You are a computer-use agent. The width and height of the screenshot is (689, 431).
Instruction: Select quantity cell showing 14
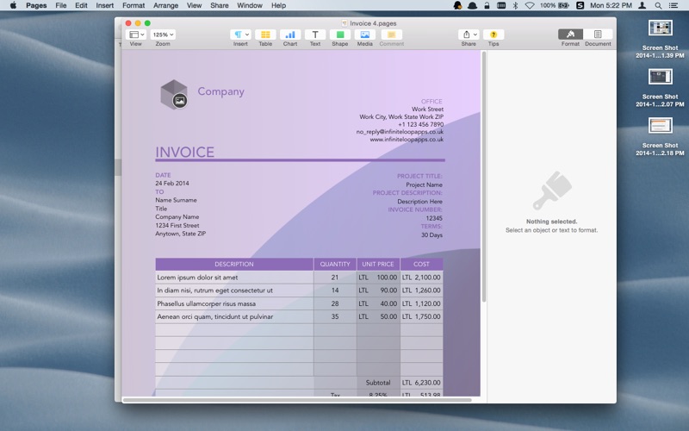335,290
